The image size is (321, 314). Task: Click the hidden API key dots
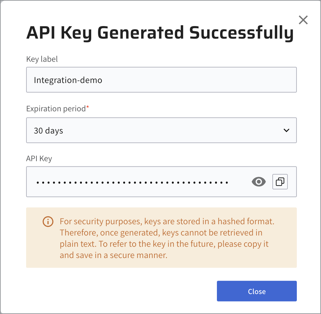click(132, 182)
